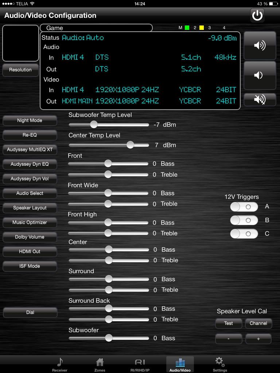Viewport: 280px width, 373px height.
Task: Open the RI/RIHD/IP tab
Action: pyautogui.click(x=140, y=364)
